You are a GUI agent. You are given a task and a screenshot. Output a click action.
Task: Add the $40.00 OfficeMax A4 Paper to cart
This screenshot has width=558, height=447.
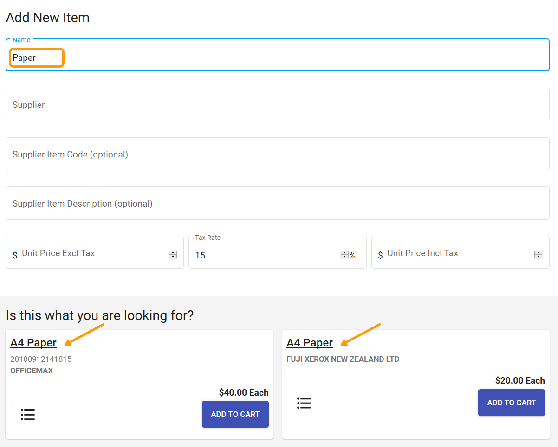pyautogui.click(x=235, y=414)
